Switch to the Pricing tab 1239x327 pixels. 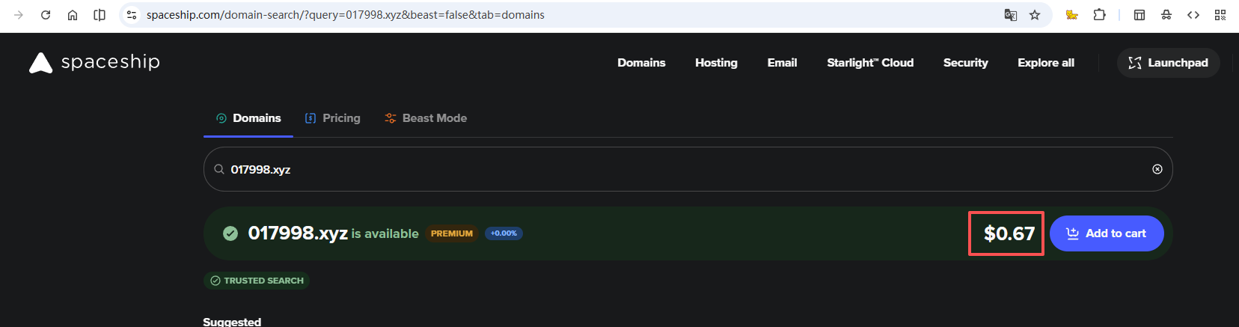click(332, 118)
